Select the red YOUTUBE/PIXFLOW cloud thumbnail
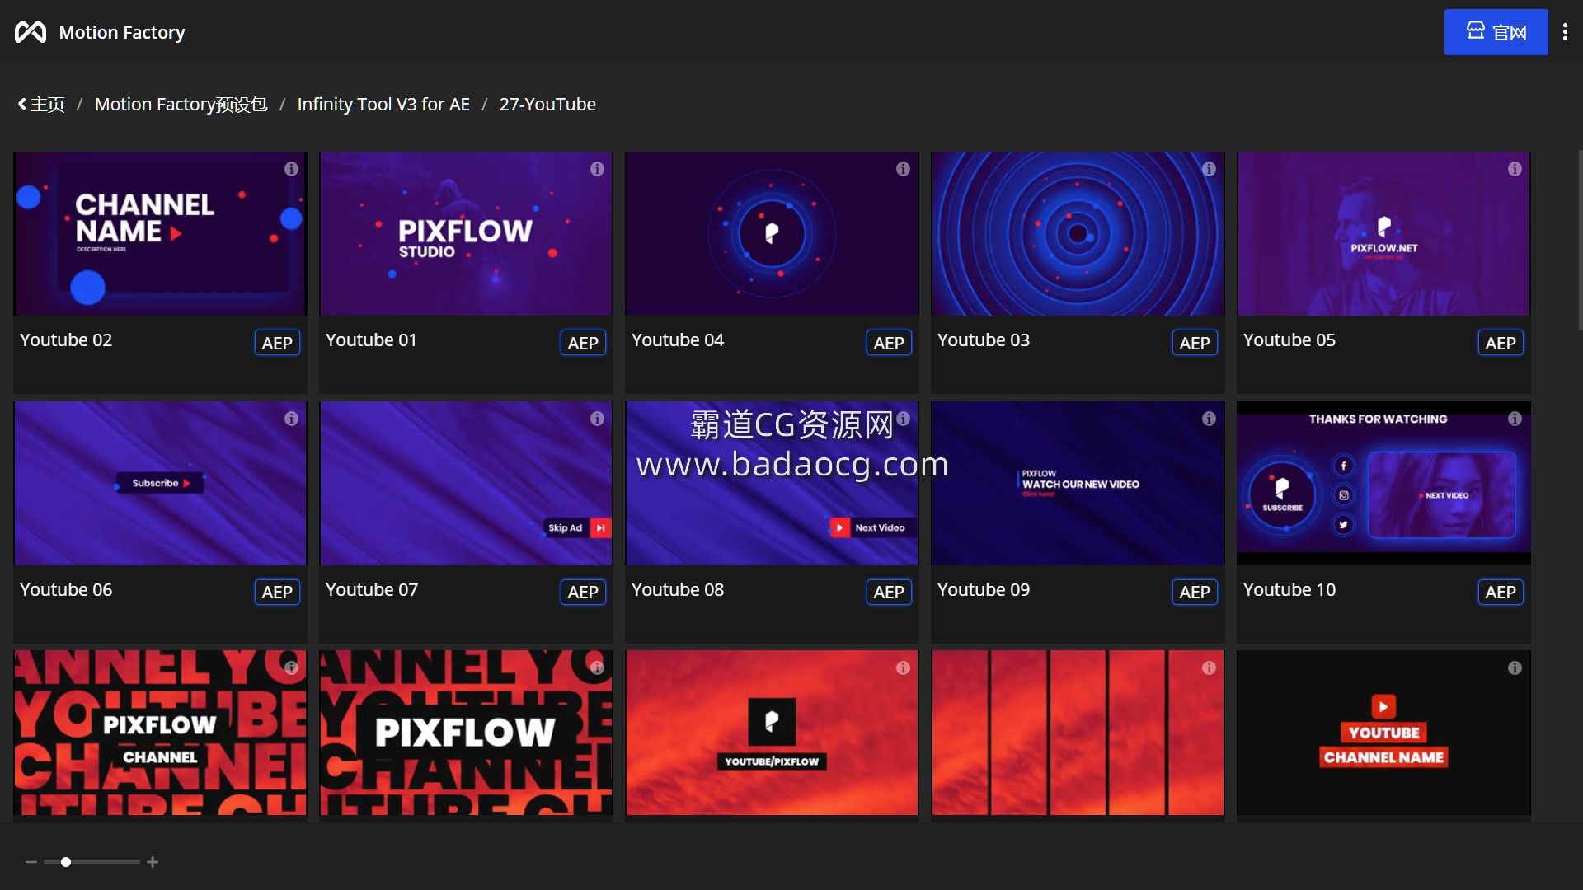 (772, 733)
